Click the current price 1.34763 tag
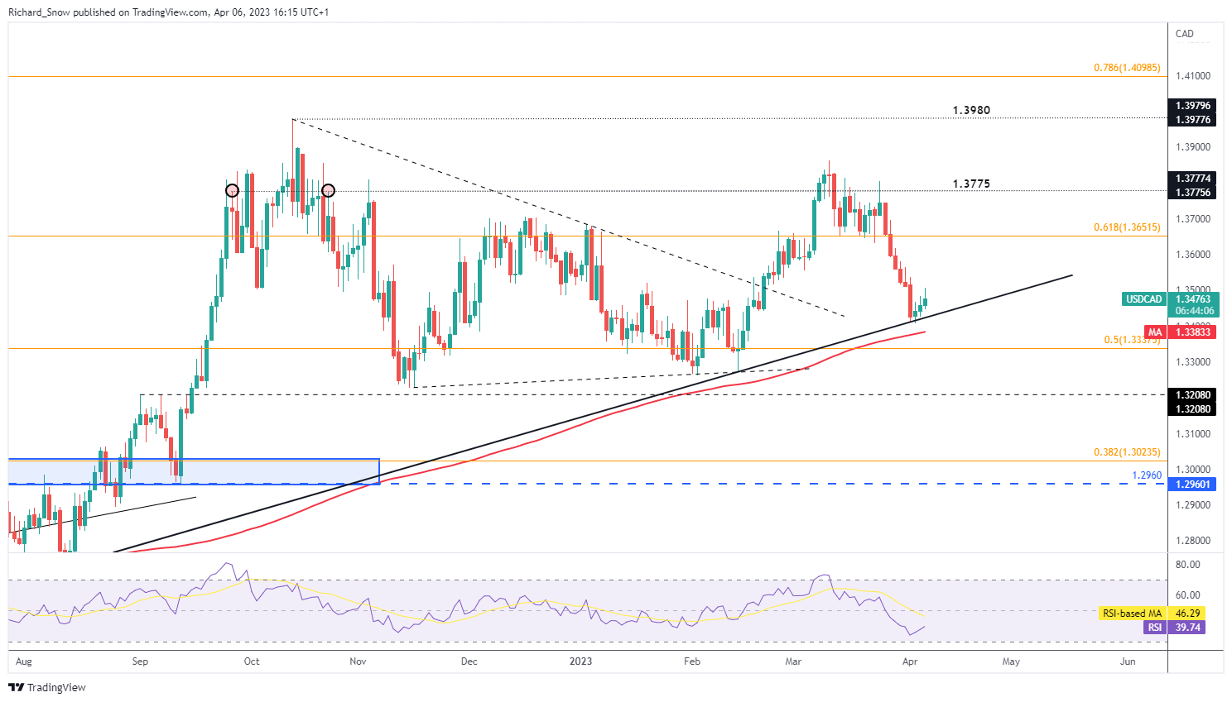 click(x=1193, y=299)
